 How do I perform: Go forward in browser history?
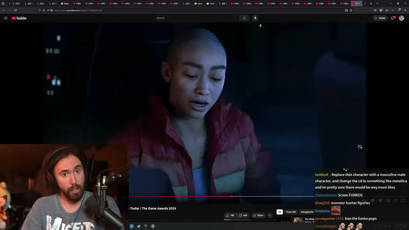[x=9, y=10]
